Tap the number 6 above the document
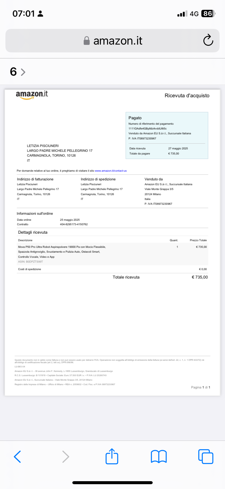 pos(13,72)
